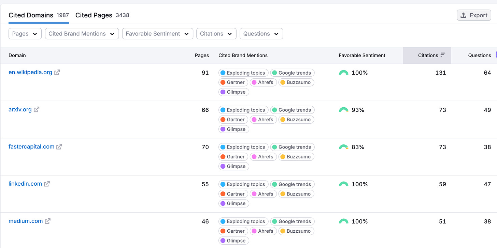Viewport: 497px width, 248px height.
Task: Open the fastercapital.com domain link
Action: pyautogui.click(x=31, y=146)
